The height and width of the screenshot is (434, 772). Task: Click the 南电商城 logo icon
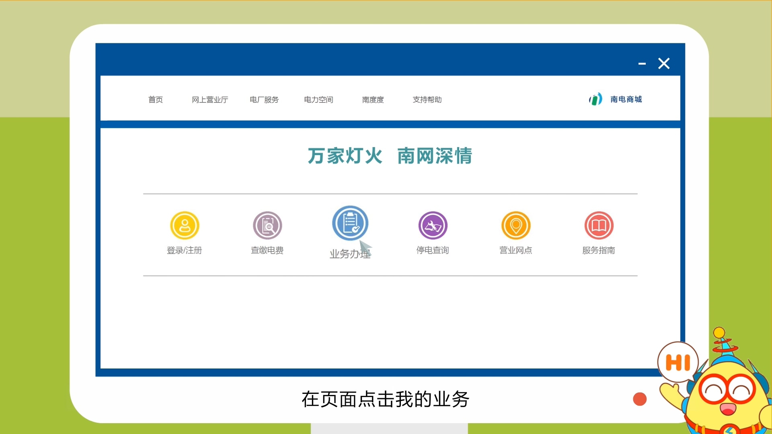(595, 99)
